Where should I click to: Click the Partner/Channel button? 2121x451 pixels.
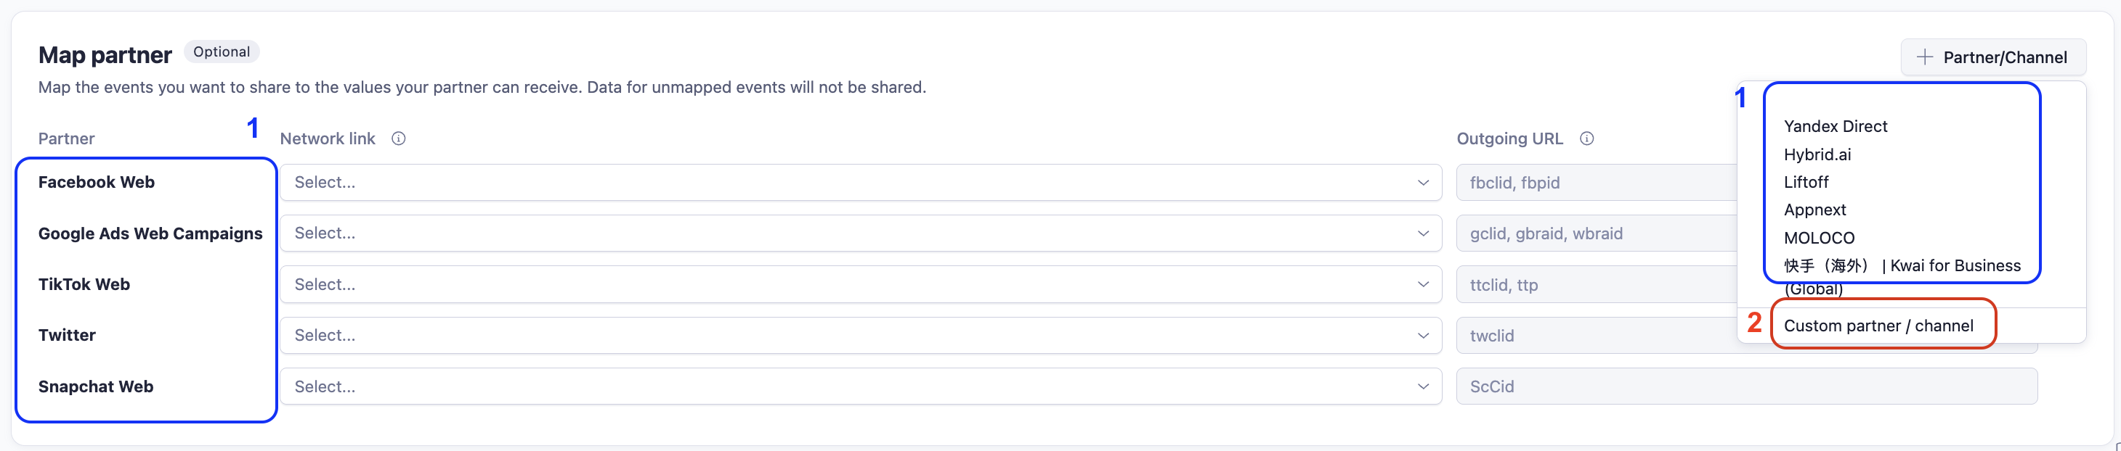pos(1992,57)
